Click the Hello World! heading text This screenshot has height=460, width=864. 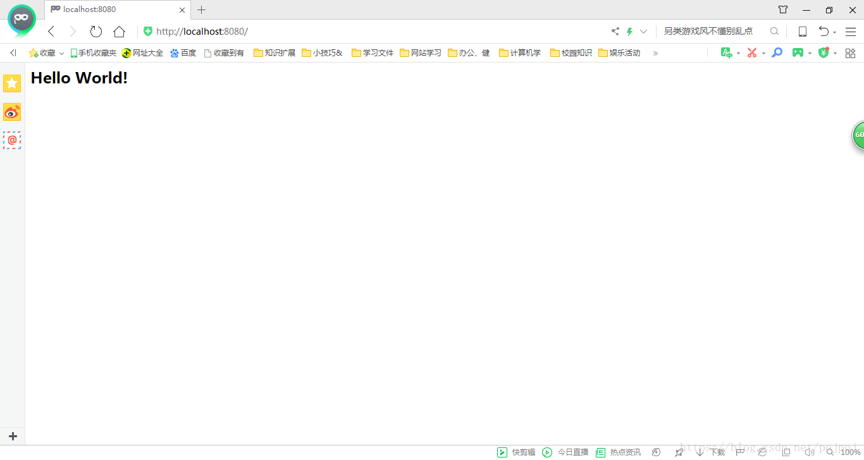coord(79,78)
